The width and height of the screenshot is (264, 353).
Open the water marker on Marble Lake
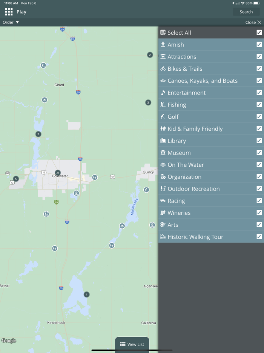tap(122, 226)
